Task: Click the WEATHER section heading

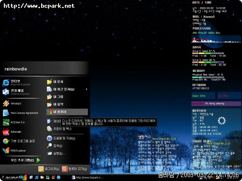Action: tap(199, 111)
